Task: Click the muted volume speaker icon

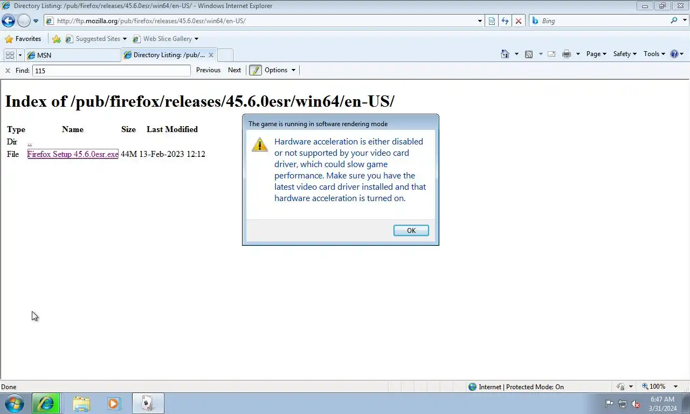Action: 636,404
